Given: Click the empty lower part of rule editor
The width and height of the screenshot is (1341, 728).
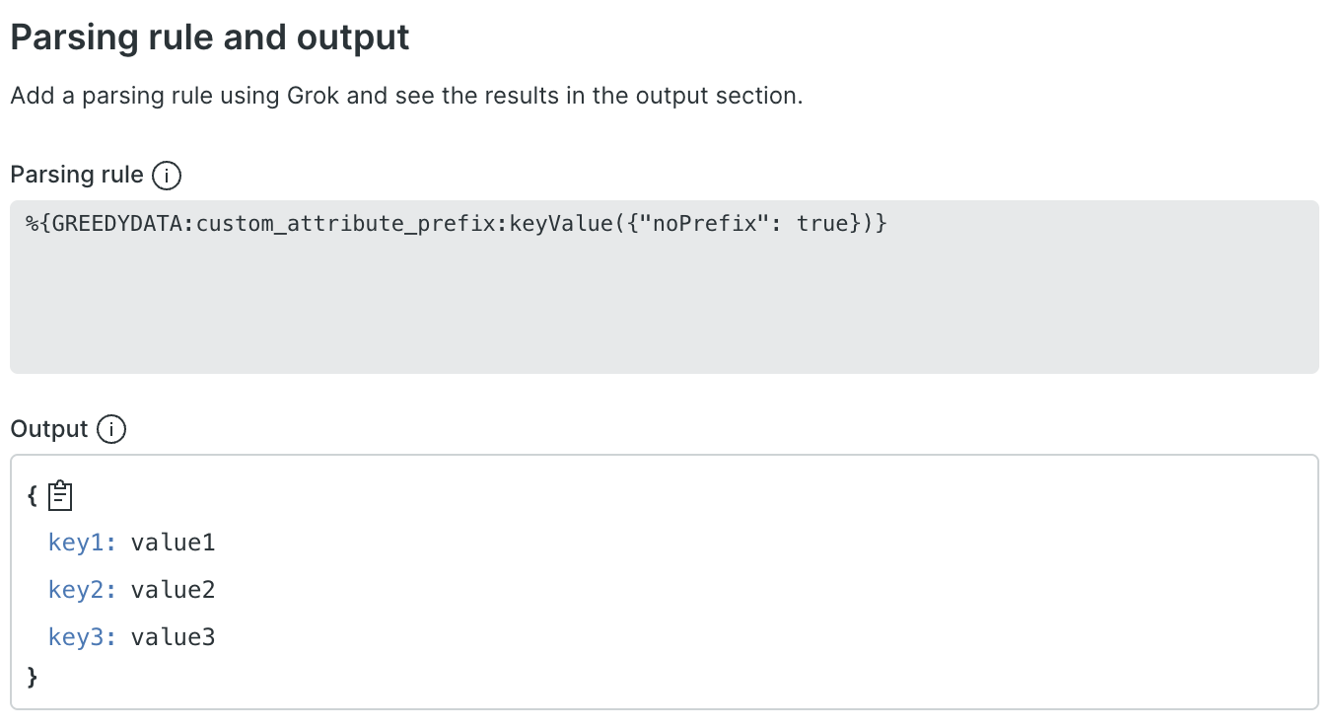Looking at the screenshot, I should pyautogui.click(x=664, y=326).
